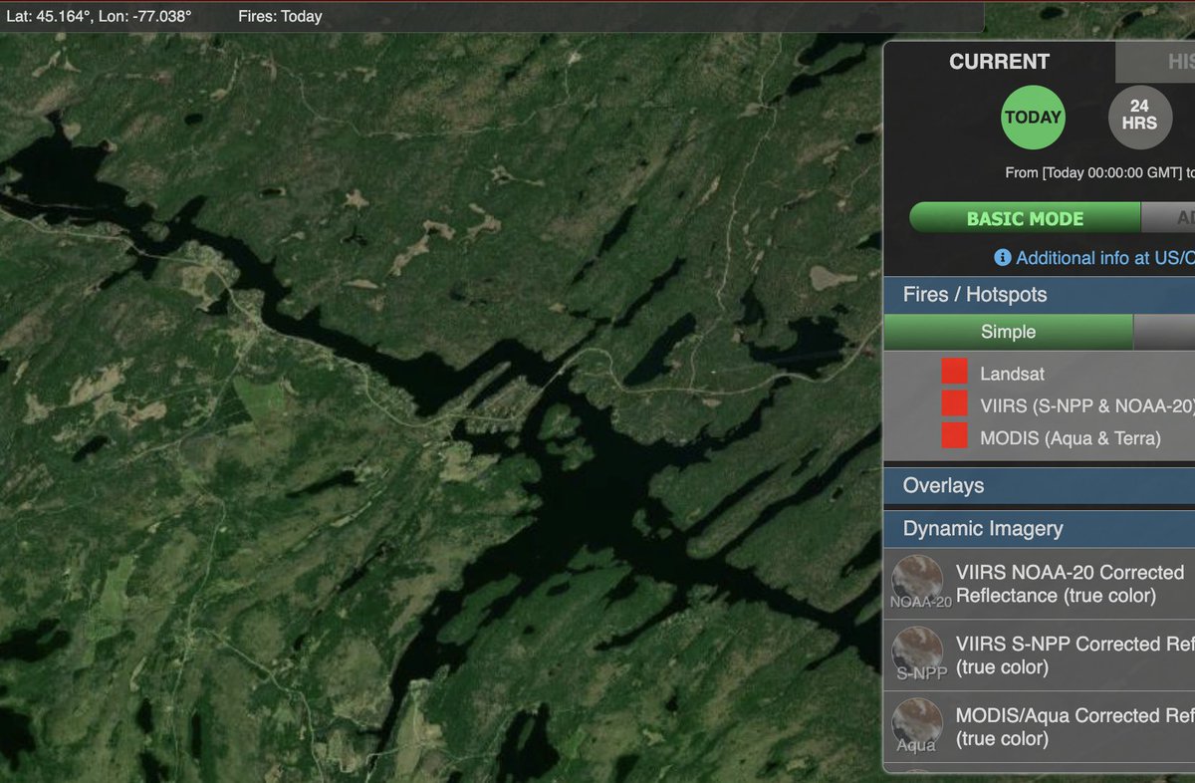Screen dimensions: 1195x783
Task: Click the BASIC MODE button
Action: 1024,217
